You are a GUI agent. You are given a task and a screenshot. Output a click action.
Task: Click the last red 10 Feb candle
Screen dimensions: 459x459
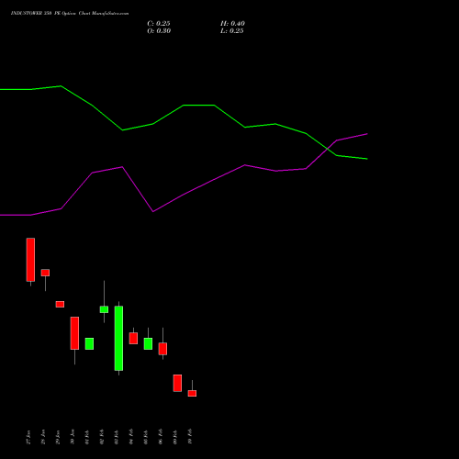[x=192, y=393]
